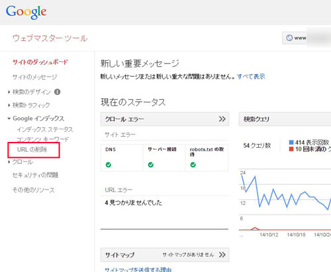Click blue 表示回数 legend swatch
The image size is (331, 272).
click(291, 143)
